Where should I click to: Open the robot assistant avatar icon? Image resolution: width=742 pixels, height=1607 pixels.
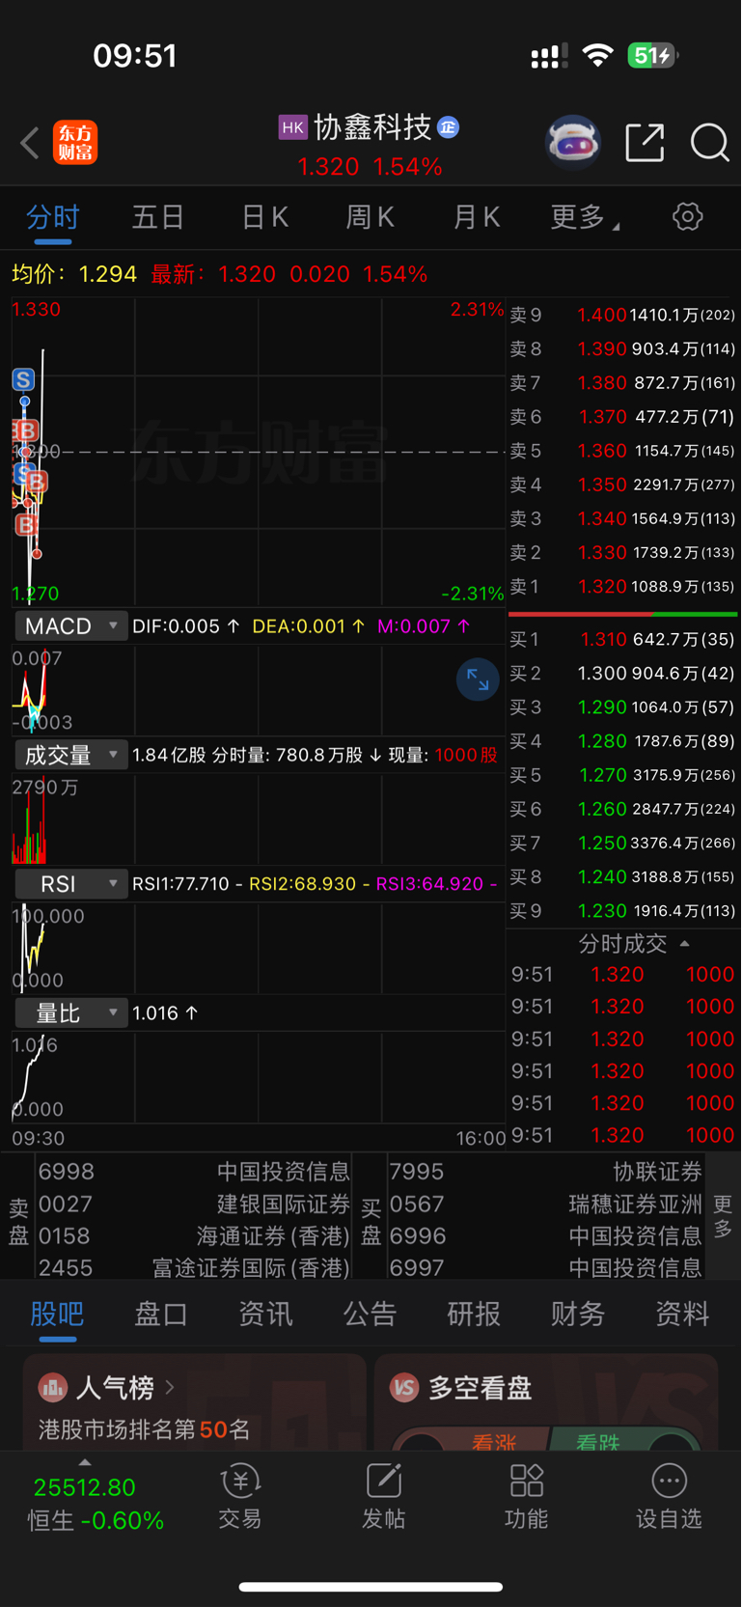click(573, 143)
